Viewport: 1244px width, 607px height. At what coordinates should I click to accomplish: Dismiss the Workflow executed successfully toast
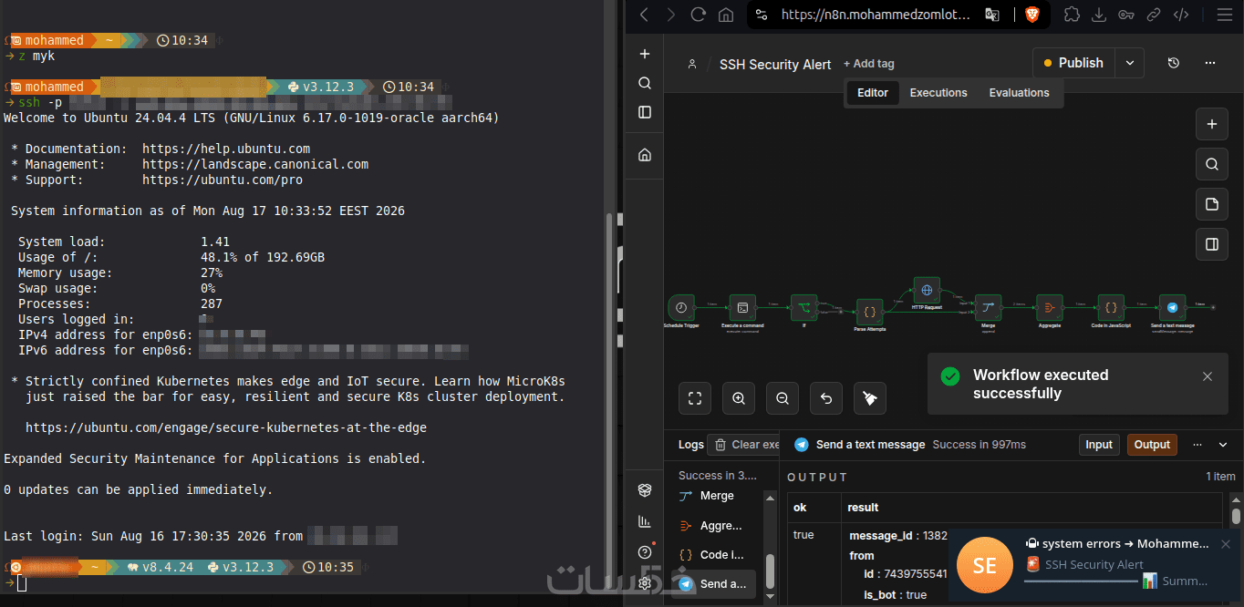pos(1208,376)
